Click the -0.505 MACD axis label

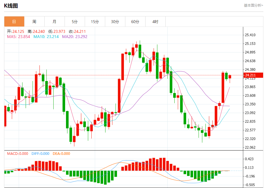click(249, 185)
